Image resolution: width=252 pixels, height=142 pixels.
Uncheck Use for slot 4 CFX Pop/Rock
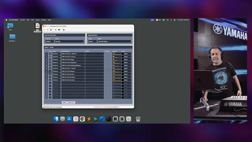(x=50, y=62)
